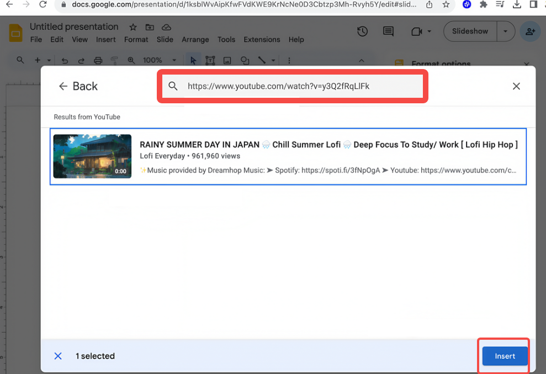Collapse the menus with up chevron
546x374 pixels.
click(x=362, y=60)
